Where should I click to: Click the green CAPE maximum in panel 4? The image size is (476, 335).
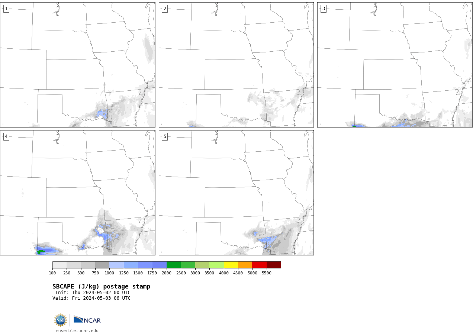[x=41, y=252]
